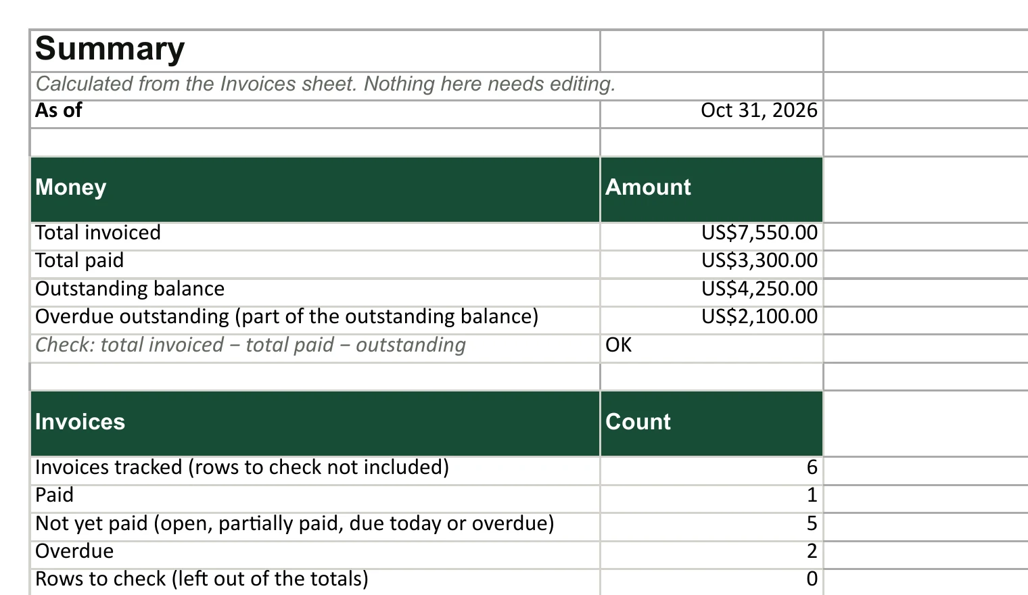
Task: Select the Money header cell
Action: coord(315,189)
